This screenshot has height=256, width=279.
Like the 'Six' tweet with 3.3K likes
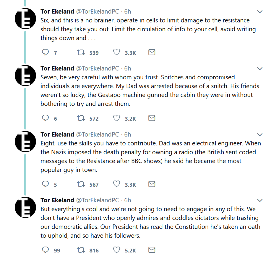point(117,52)
